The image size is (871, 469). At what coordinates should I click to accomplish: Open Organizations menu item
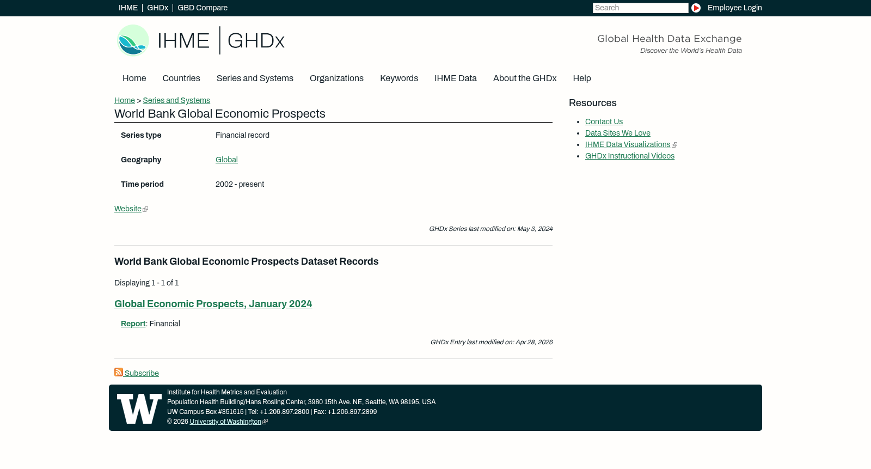pos(336,78)
